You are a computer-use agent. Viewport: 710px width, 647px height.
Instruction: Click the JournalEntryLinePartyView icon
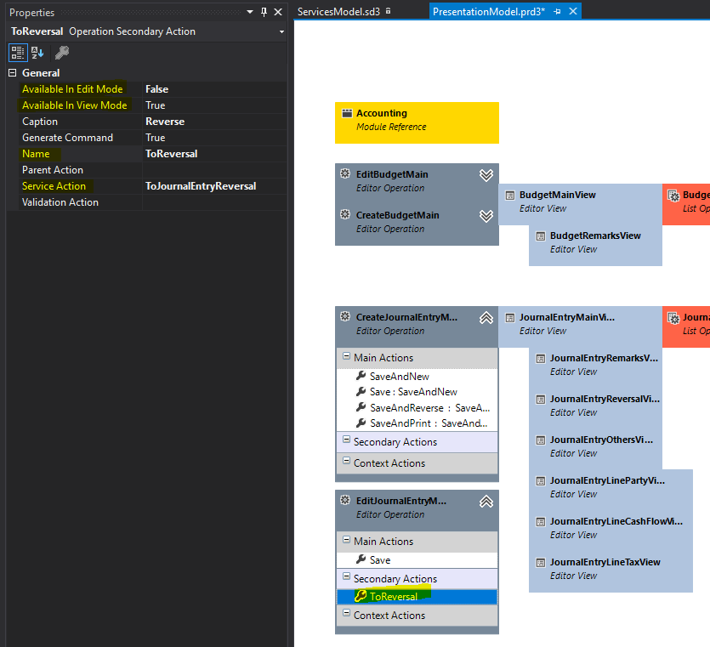click(x=541, y=481)
